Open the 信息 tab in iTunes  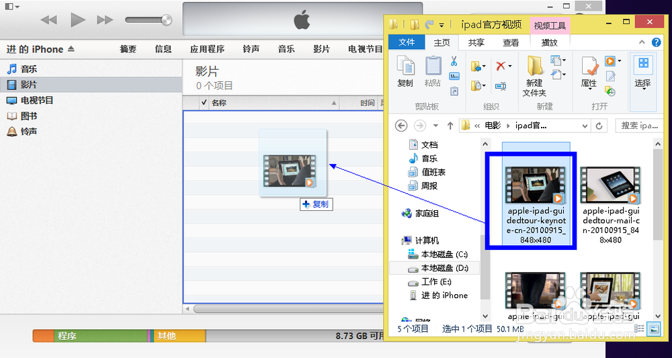pyautogui.click(x=163, y=49)
